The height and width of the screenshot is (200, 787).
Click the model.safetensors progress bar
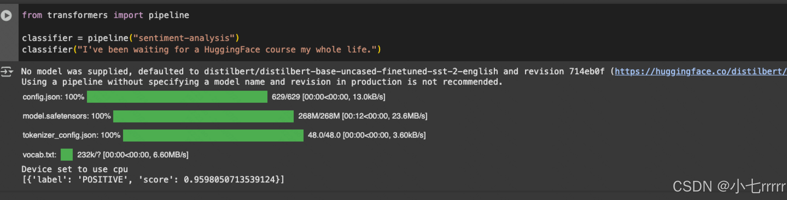pos(203,116)
